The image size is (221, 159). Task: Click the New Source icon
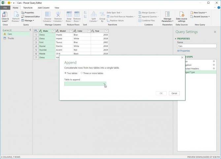click(192, 13)
